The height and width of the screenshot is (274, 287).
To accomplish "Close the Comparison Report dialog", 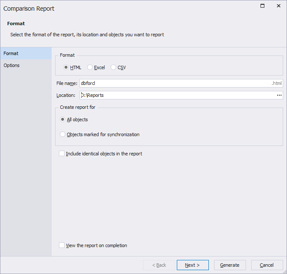I will (x=278, y=6).
